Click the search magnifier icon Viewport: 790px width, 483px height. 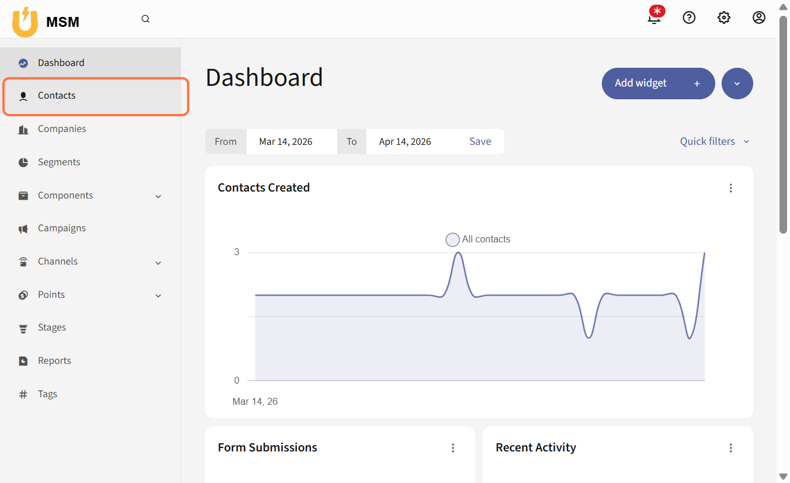pos(145,19)
